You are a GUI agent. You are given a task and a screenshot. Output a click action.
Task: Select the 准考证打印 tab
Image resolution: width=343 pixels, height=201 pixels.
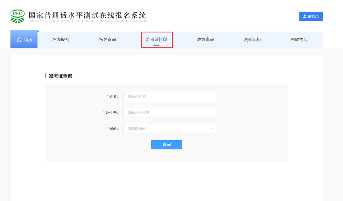coord(156,40)
